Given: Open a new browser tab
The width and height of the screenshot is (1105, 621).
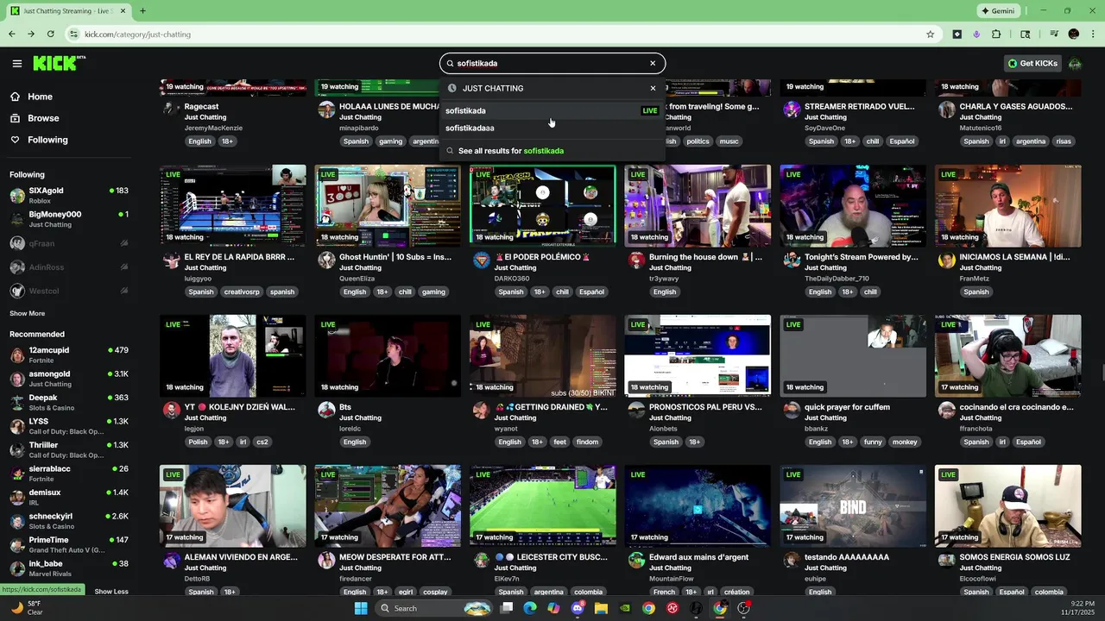Looking at the screenshot, I should (142, 11).
